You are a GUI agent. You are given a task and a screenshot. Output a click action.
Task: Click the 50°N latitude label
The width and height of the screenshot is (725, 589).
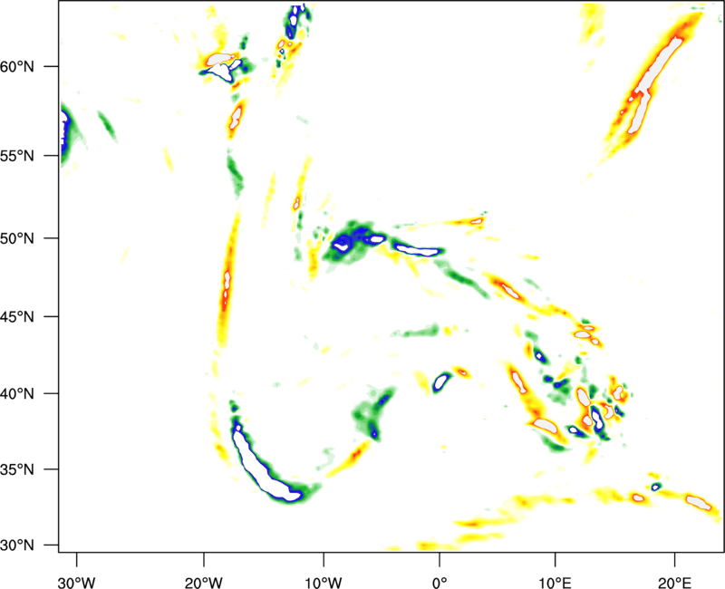[x=17, y=238]
